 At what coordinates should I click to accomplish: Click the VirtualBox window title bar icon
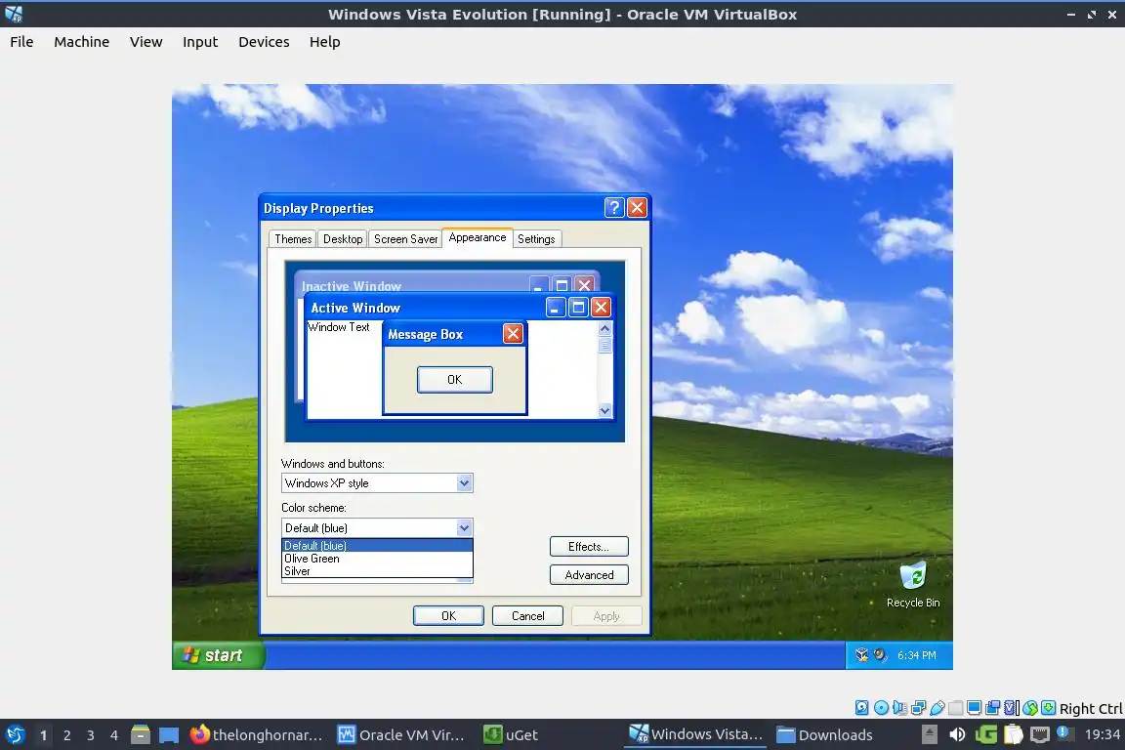(14, 14)
